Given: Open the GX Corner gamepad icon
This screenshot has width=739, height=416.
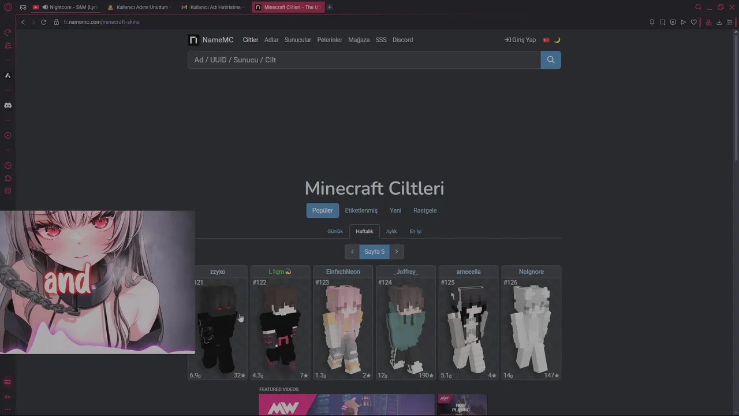Looking at the screenshot, I should [x=23, y=7].
